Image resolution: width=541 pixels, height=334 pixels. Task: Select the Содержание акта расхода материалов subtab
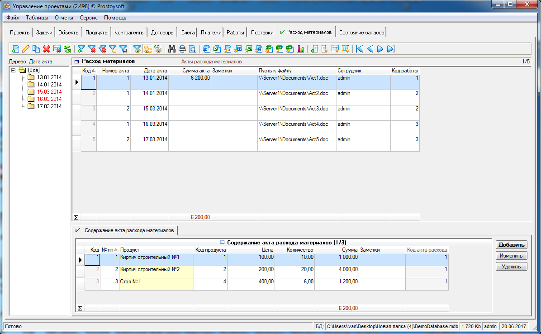(125, 230)
